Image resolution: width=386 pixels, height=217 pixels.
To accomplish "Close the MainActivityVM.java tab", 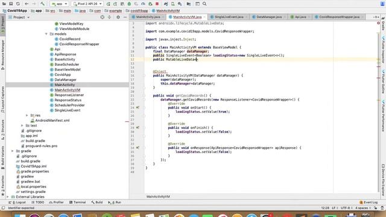I will 204,17.
